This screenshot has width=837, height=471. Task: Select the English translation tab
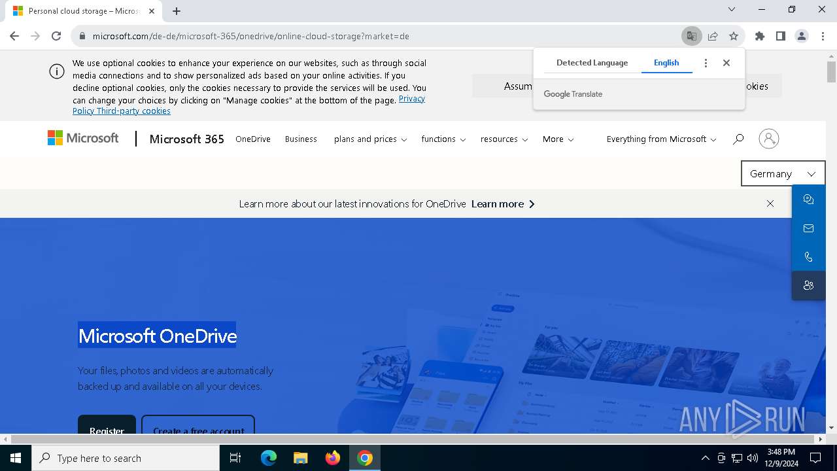[x=666, y=63]
